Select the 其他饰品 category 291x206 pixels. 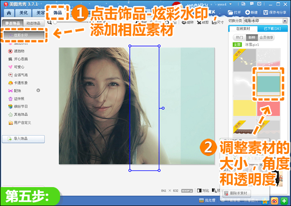(x=18, y=114)
